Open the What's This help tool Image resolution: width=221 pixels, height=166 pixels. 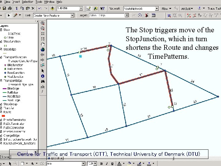click(x=103, y=9)
